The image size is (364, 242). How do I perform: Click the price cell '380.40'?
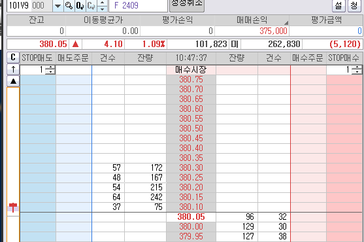[x=191, y=148]
